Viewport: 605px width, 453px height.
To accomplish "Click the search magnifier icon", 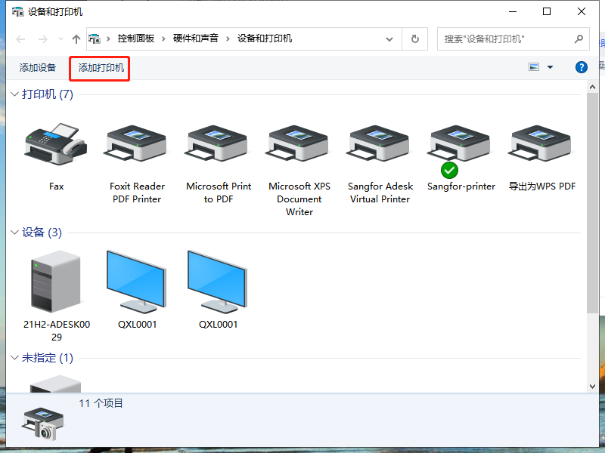I will coord(579,39).
